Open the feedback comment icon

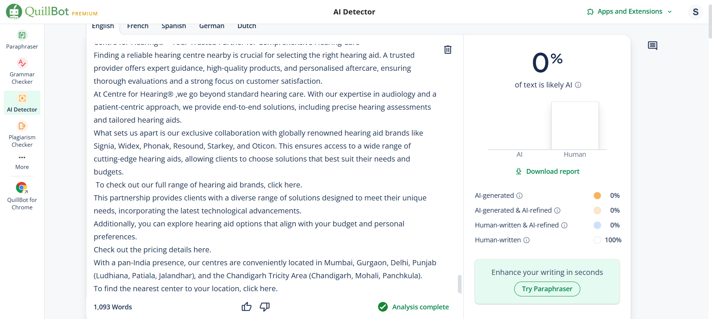point(652,46)
